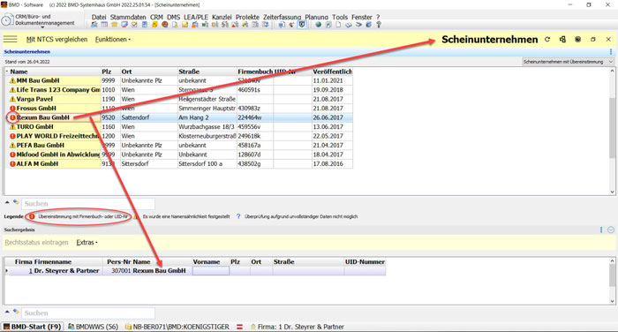618x332 pixels.
Task: Click the structure icon beside the refresh icon
Action: 562,40
